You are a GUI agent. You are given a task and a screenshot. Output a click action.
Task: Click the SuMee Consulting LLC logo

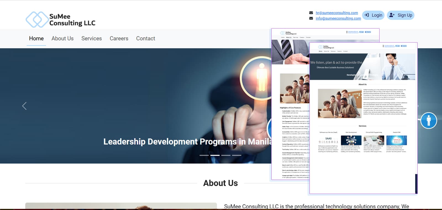click(60, 20)
